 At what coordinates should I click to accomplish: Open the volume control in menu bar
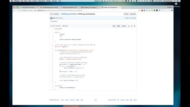pyautogui.click(x=147, y=1)
